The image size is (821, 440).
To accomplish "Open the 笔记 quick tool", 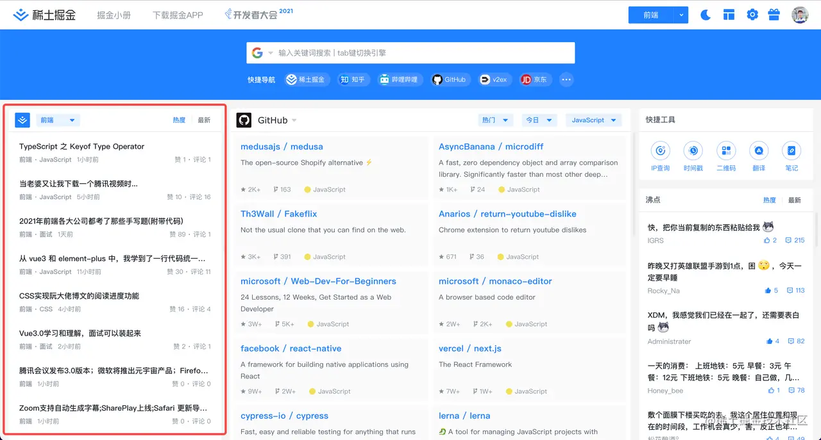I will point(791,157).
